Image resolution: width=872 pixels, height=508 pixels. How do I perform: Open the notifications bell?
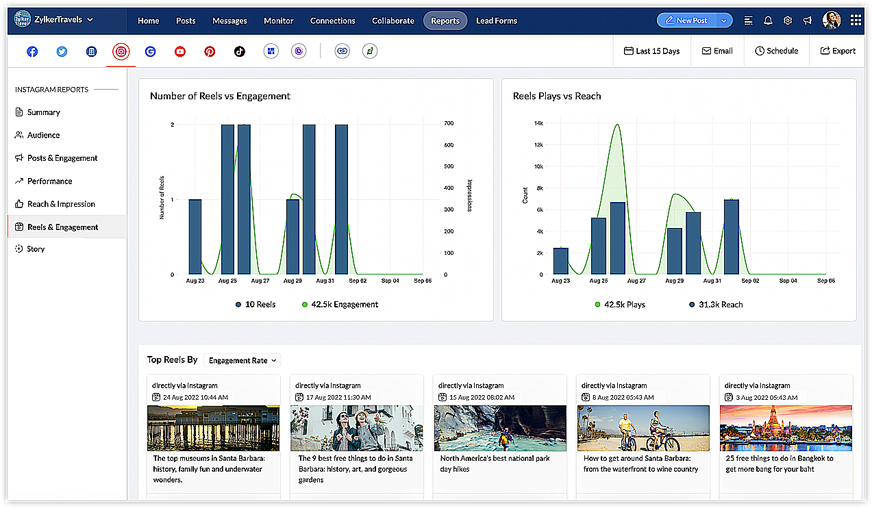(768, 21)
